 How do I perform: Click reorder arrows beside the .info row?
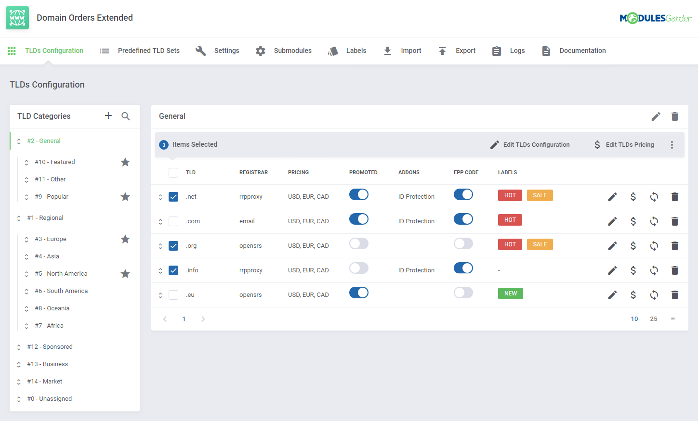160,270
